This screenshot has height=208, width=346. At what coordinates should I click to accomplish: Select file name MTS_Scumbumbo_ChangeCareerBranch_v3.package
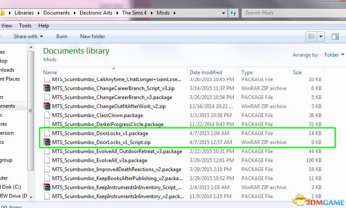(112, 97)
